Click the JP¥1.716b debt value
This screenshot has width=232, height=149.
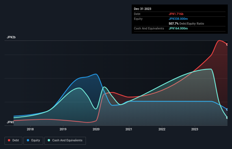click(176, 14)
